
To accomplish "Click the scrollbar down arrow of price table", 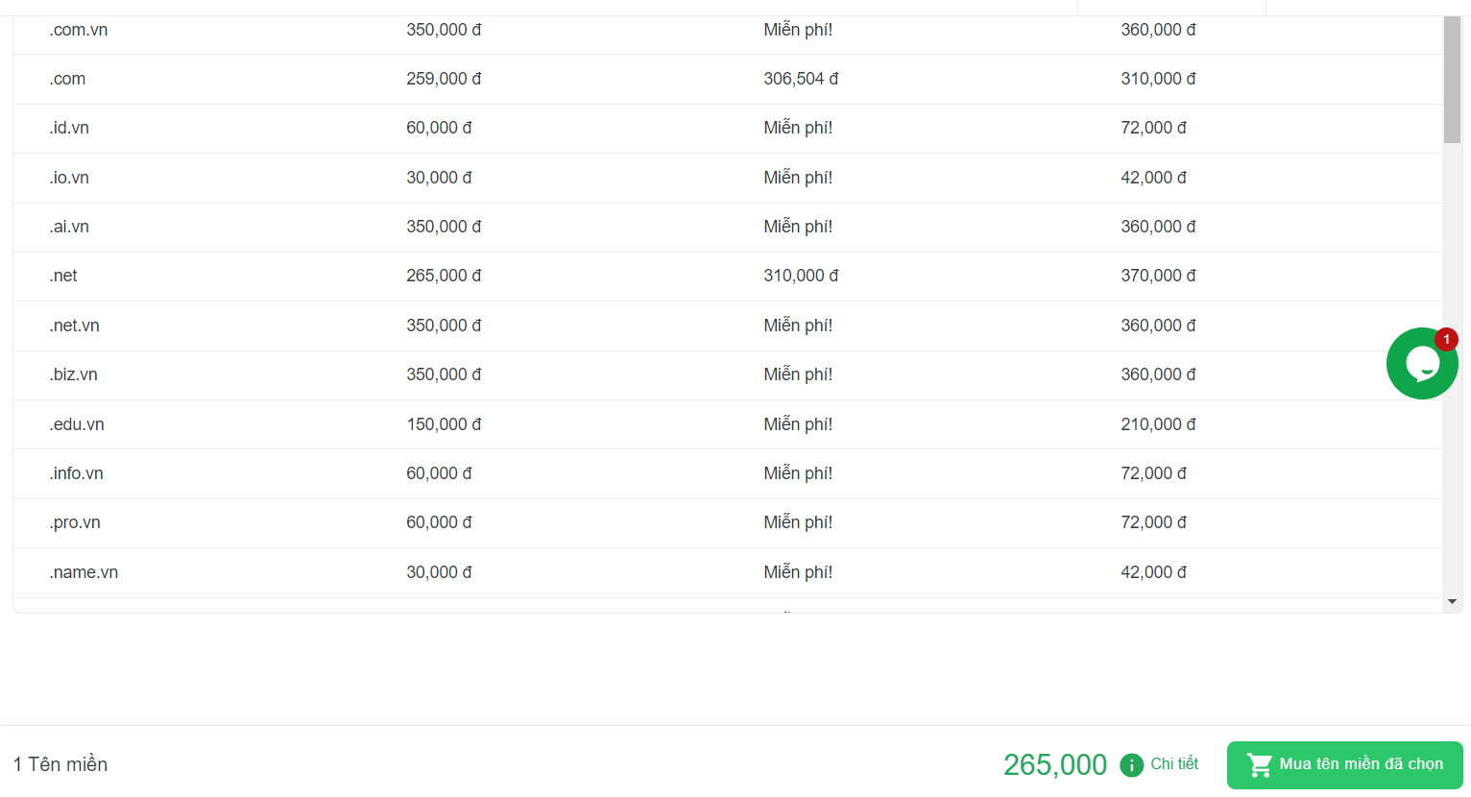I will (x=1452, y=601).
